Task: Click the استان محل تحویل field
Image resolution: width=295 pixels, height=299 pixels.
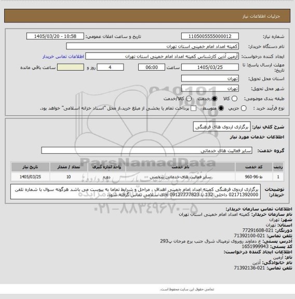Action: [210, 78]
